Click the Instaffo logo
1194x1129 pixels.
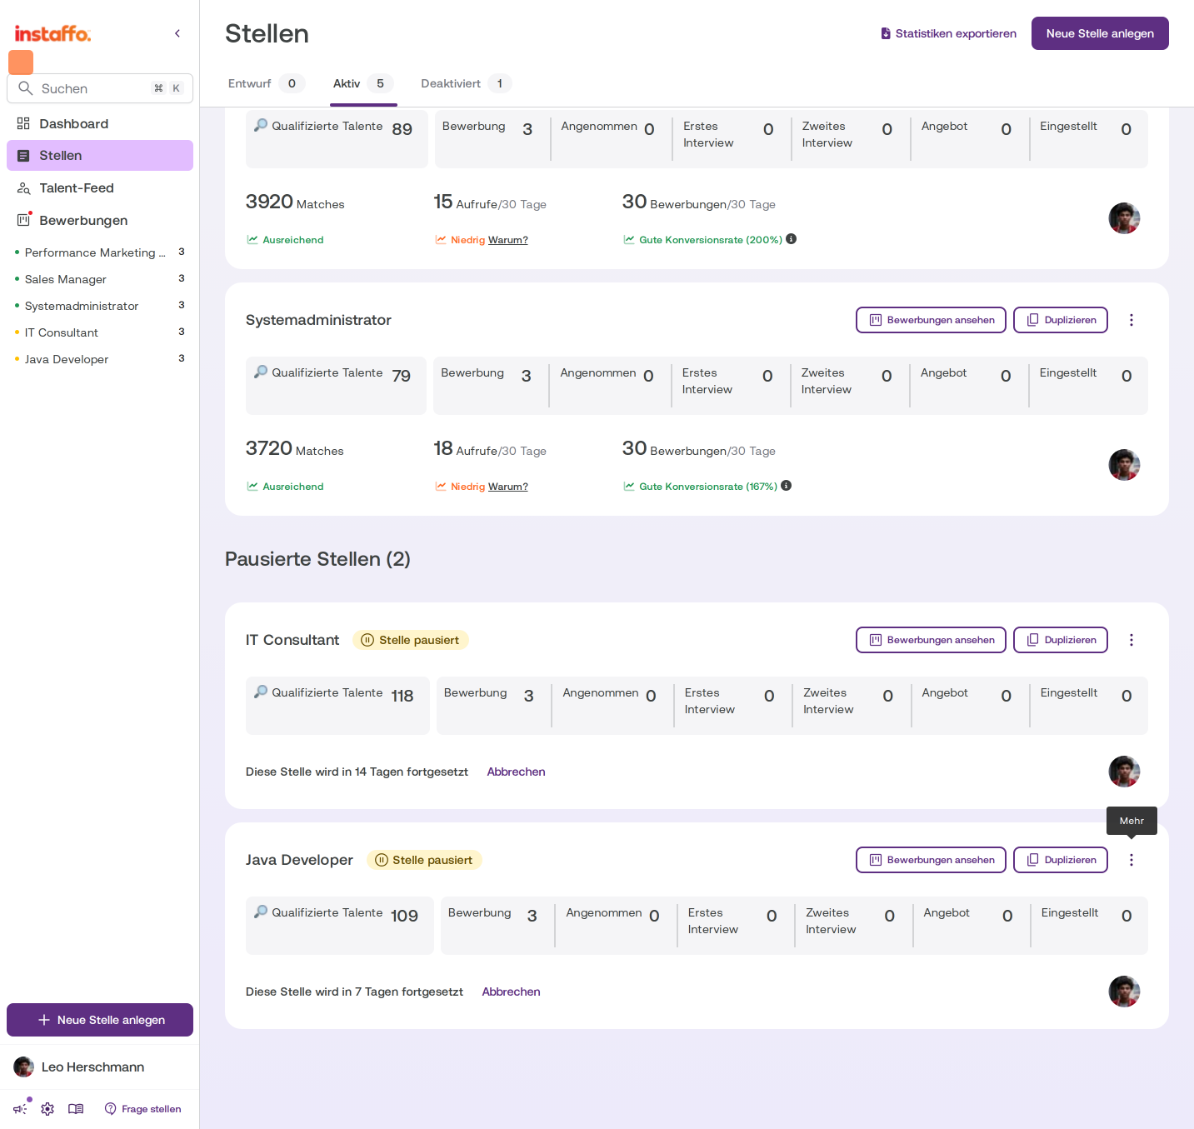(x=52, y=33)
